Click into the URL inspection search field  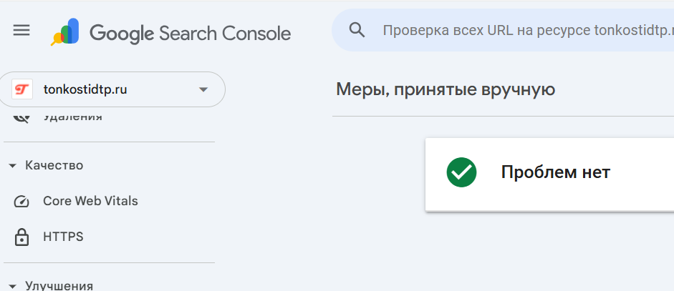(x=528, y=30)
